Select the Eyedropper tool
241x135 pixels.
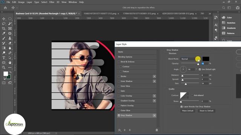tap(4, 33)
